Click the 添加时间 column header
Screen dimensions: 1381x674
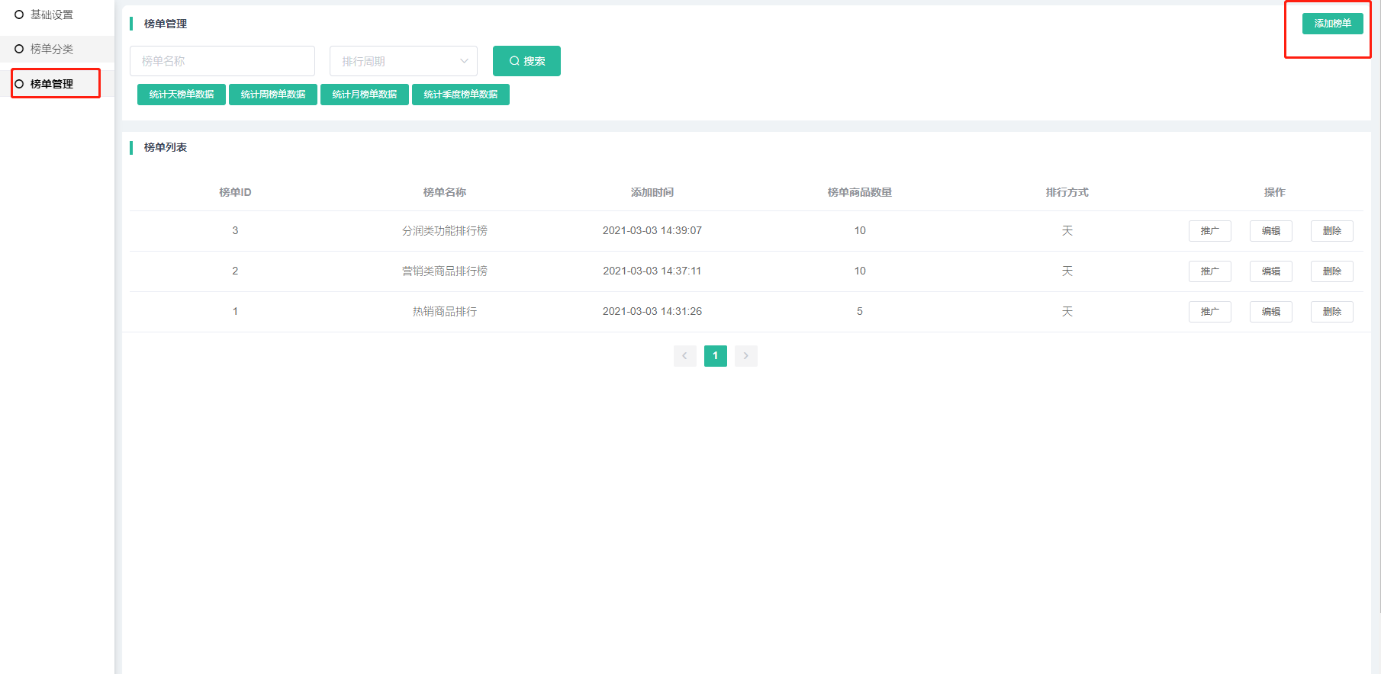point(652,192)
